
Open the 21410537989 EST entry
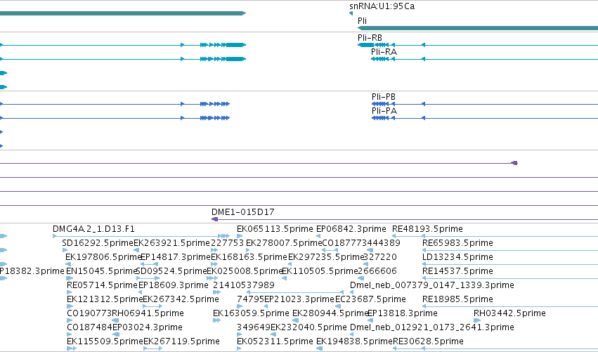244,285
